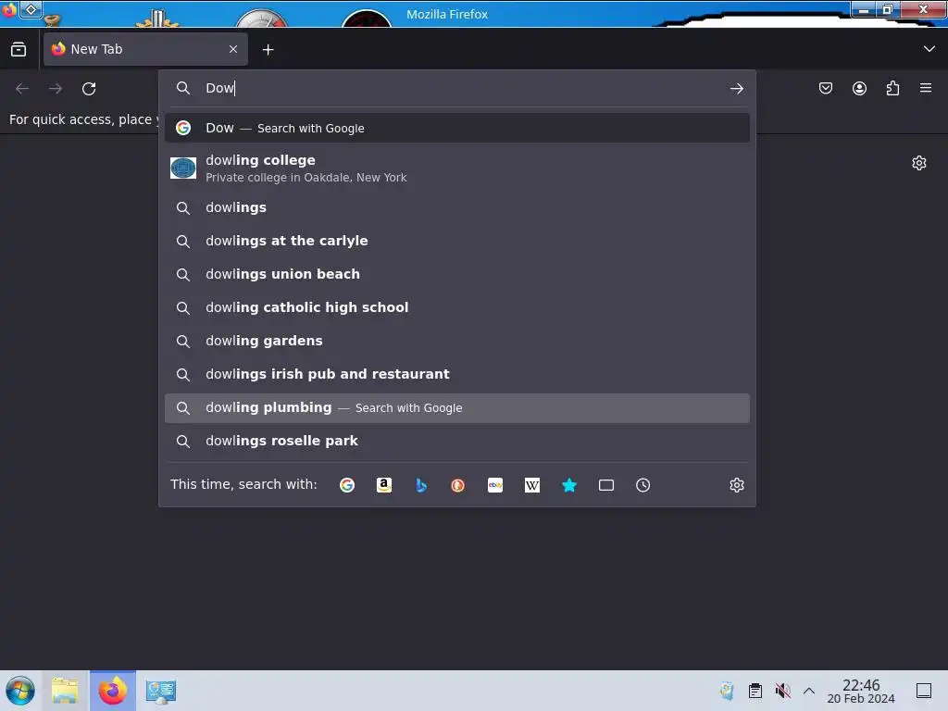Open Firefox account icon
The width and height of the screenshot is (948, 711).
coord(859,88)
